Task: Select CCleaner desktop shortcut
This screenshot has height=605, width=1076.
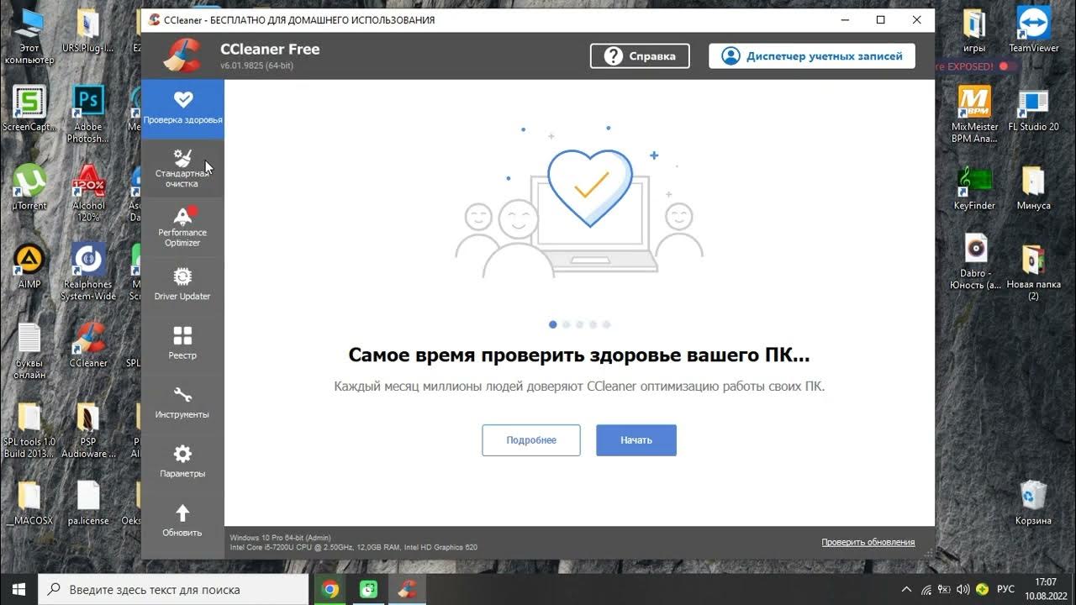Action: pyautogui.click(x=88, y=345)
